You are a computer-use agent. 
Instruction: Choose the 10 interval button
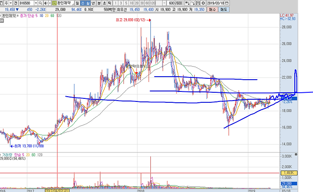[131, 3]
